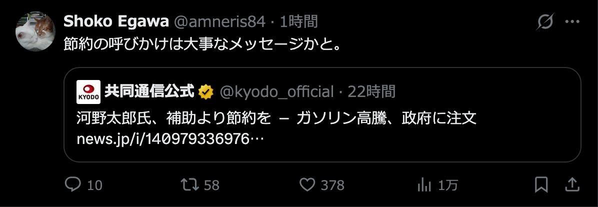Share the post via upload icon
Viewport: 598px width, 207px height.
(x=571, y=185)
